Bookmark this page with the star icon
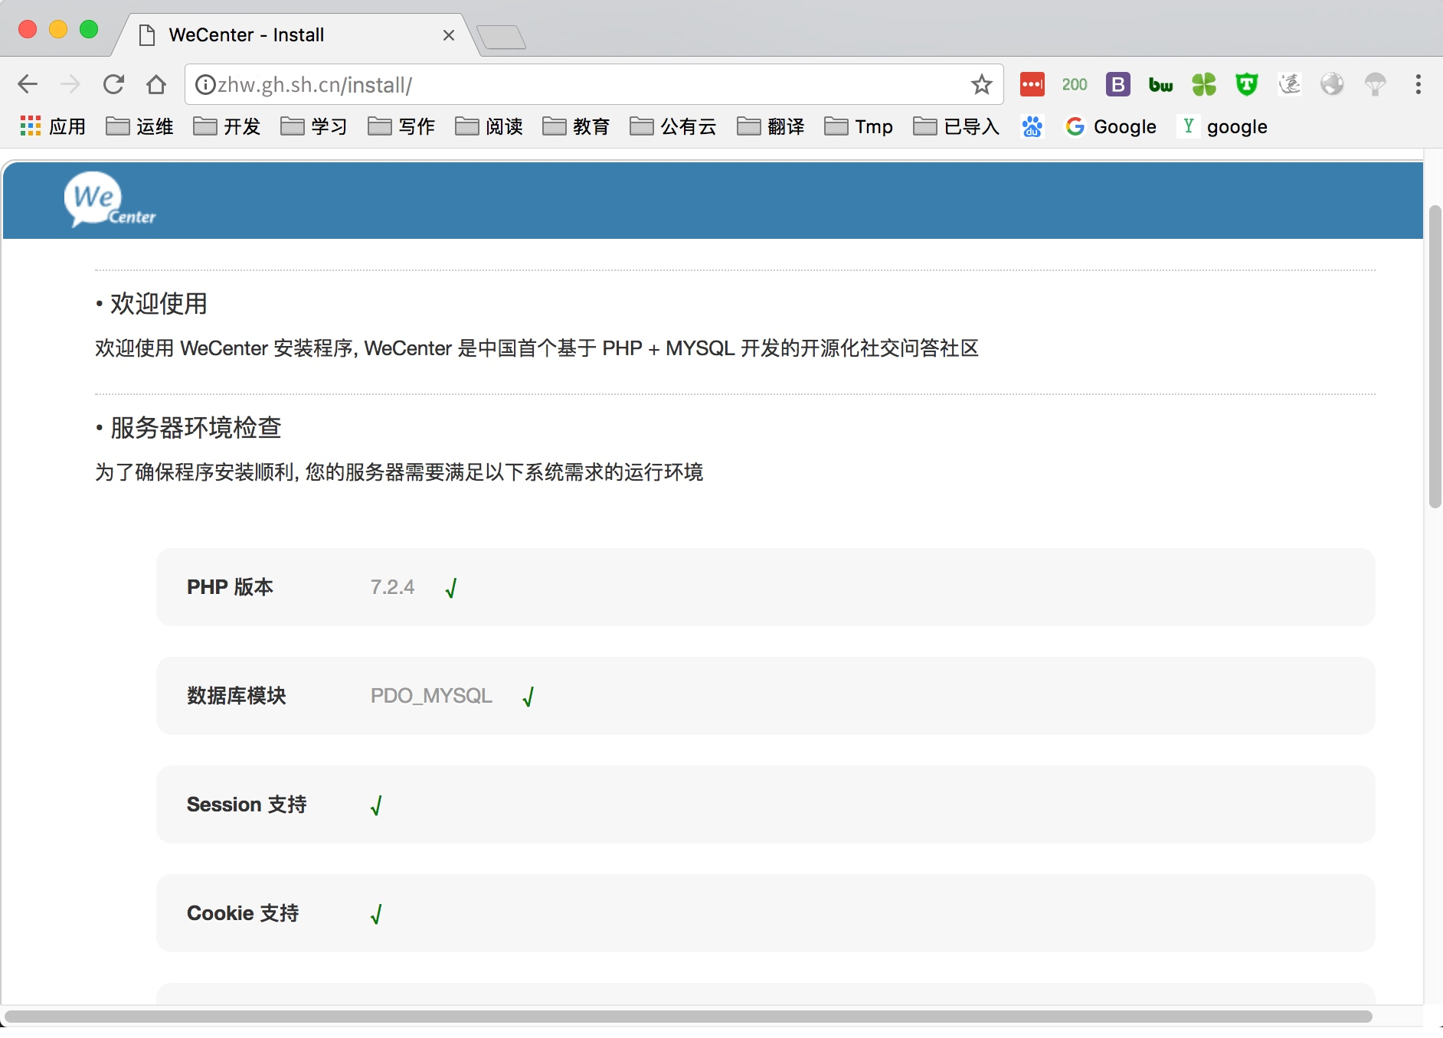The width and height of the screenshot is (1443, 1038). pyautogui.click(x=981, y=84)
